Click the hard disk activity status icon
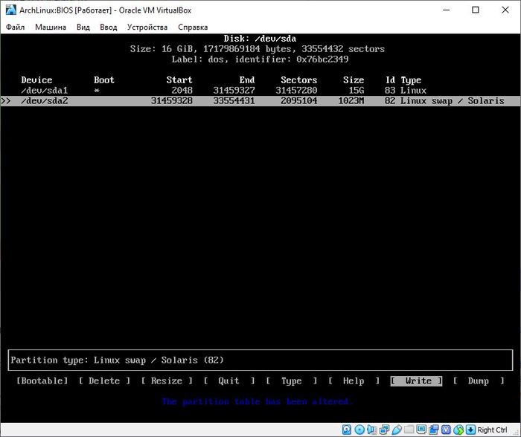The width and height of the screenshot is (521, 437). pyautogui.click(x=347, y=430)
